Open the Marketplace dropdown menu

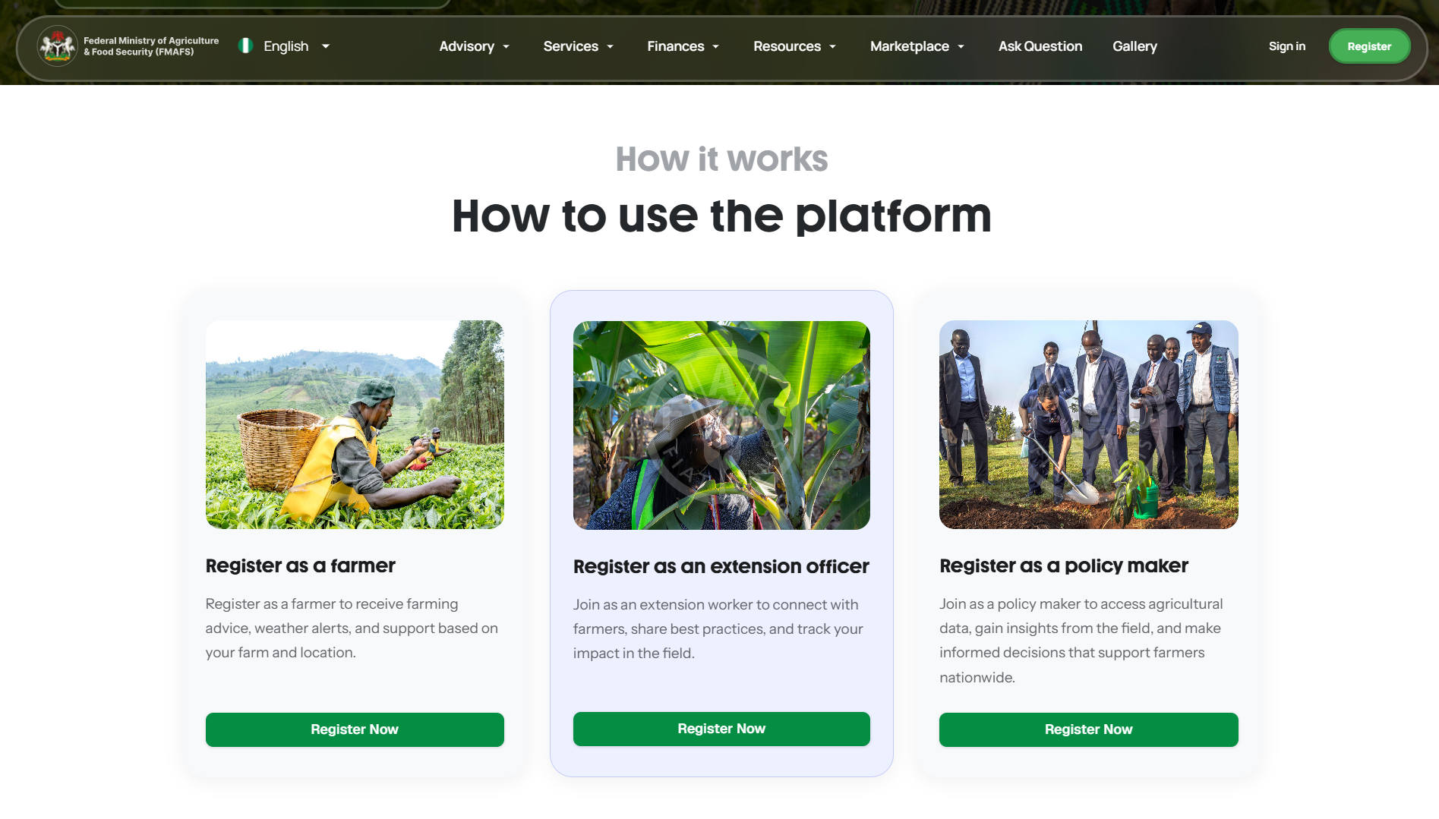tap(917, 46)
